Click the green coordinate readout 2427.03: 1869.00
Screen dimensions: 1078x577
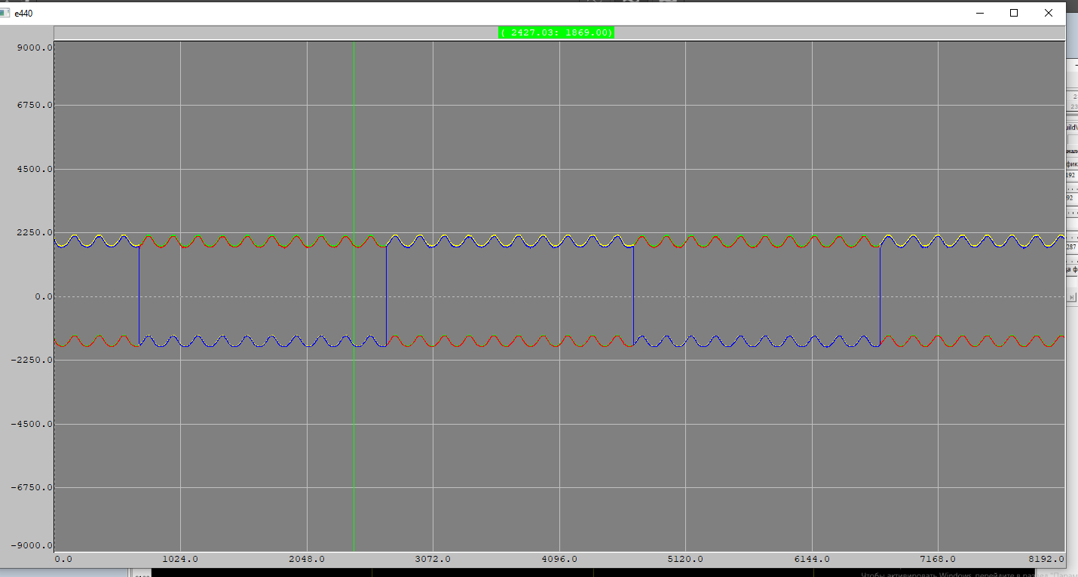click(556, 32)
